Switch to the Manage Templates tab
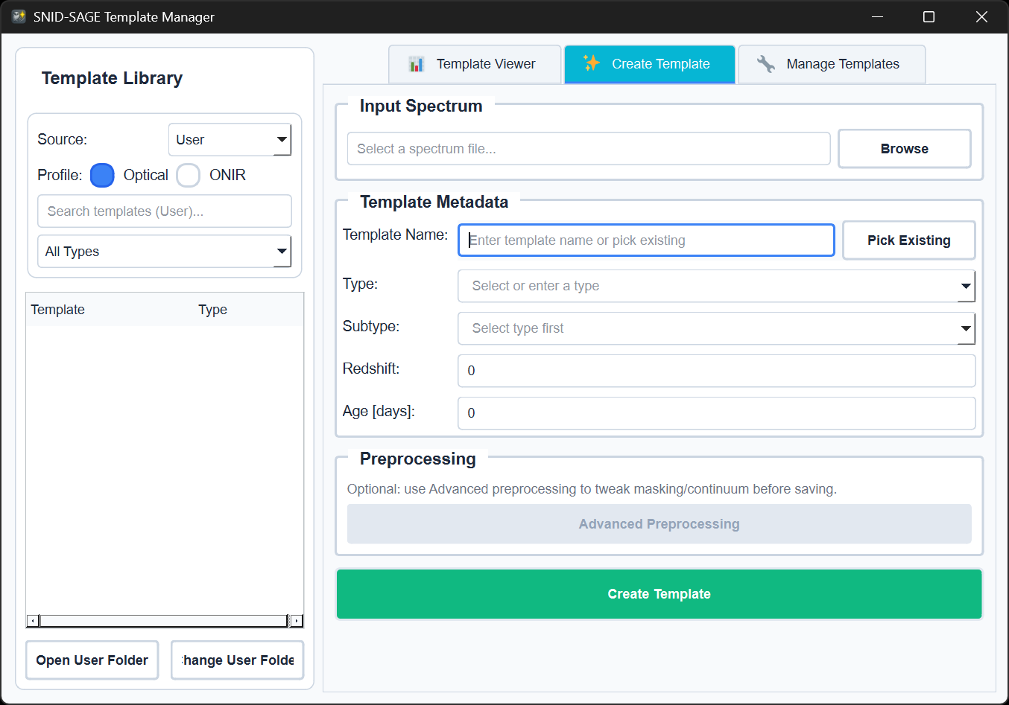Screen dimensions: 1009x705 [x=832, y=64]
